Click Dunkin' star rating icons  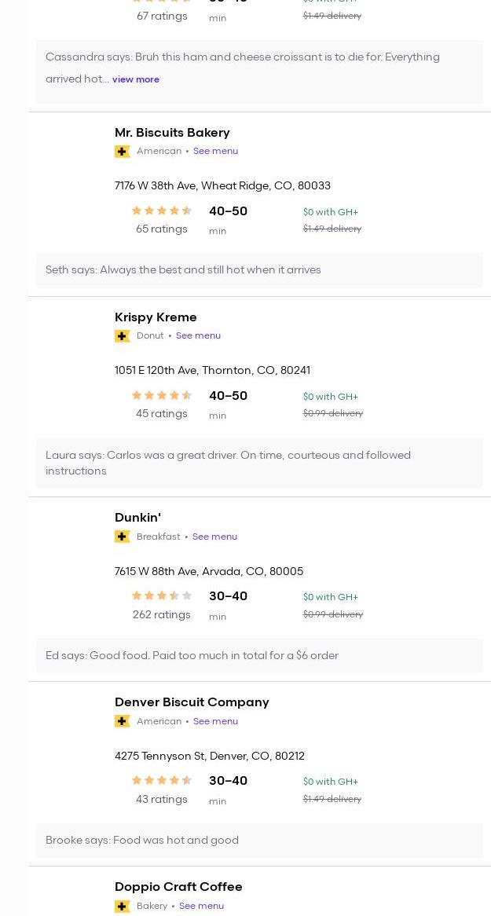click(161, 595)
